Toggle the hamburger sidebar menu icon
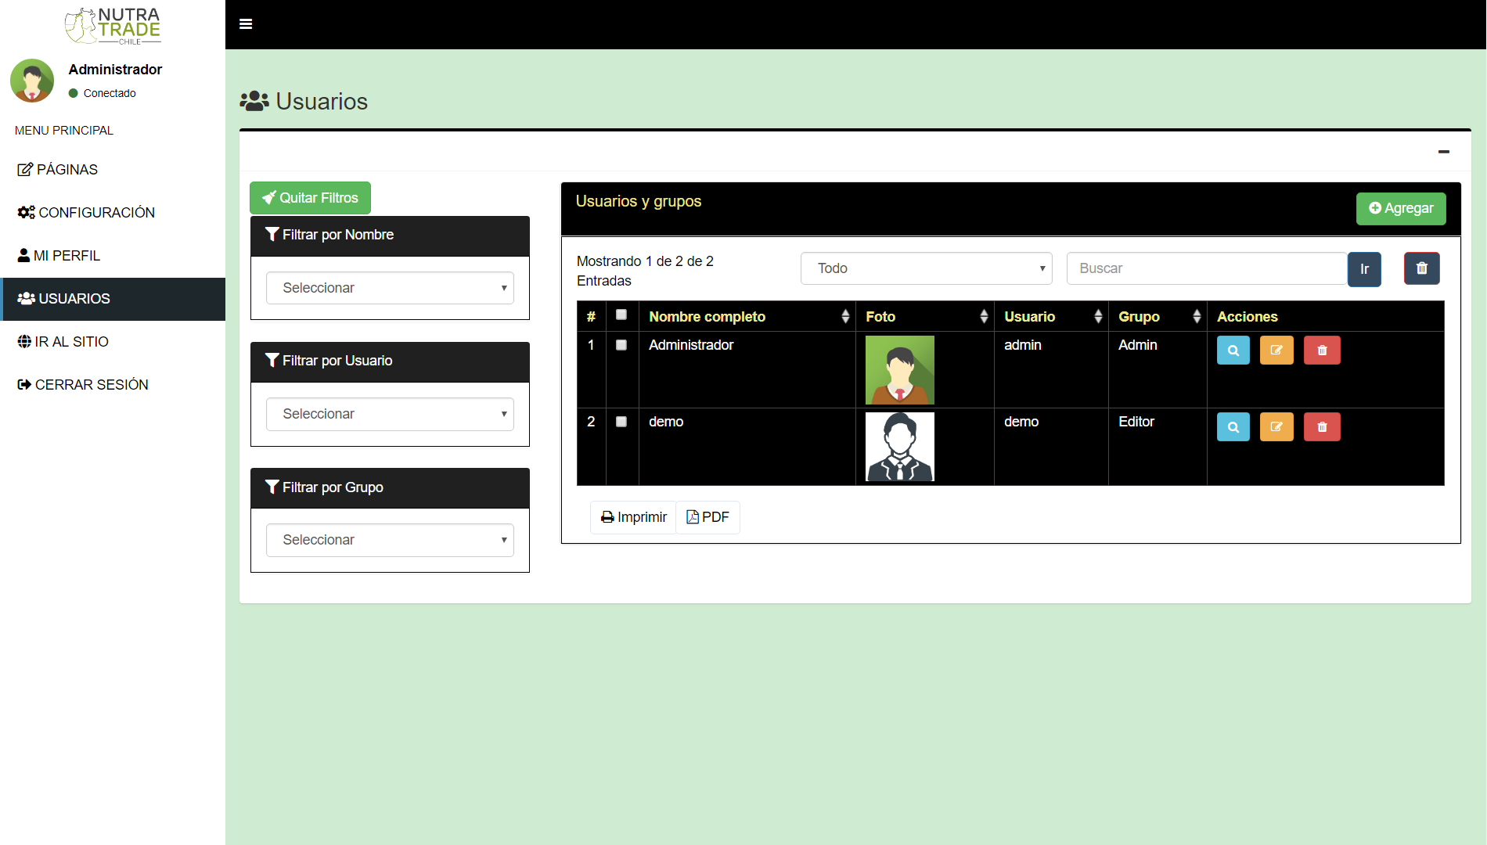The image size is (1487, 845). point(246,24)
